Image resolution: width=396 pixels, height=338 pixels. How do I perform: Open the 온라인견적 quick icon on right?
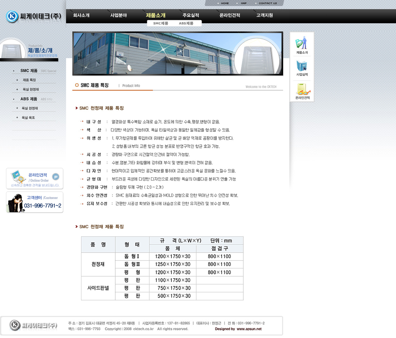pos(302,91)
